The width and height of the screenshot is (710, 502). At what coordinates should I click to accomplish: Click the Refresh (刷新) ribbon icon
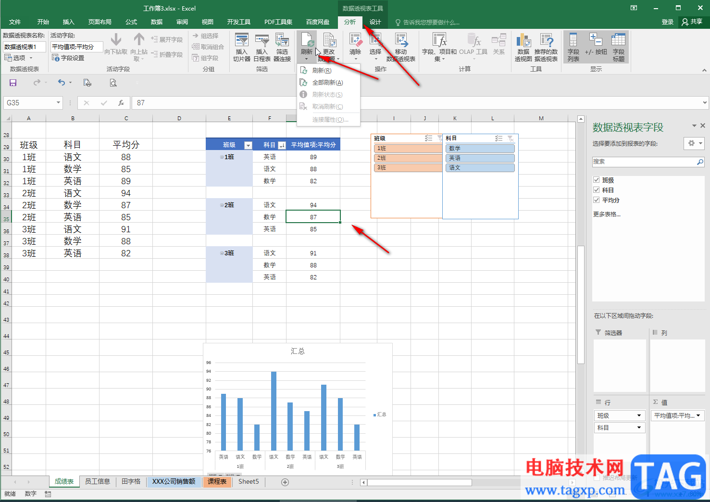point(307,40)
